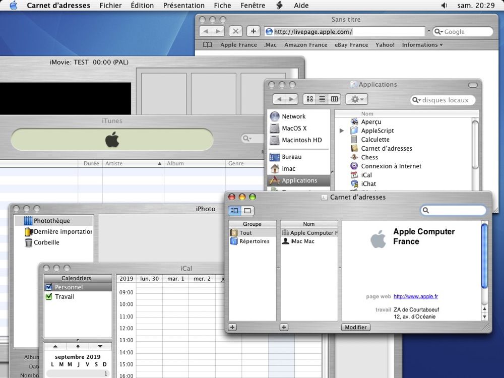The image size is (504, 378).
Task: Open the eBay France bookmark
Action: tap(351, 45)
